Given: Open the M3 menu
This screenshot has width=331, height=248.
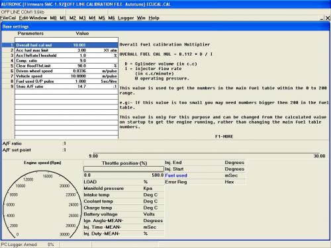Looking at the screenshot, I should coord(82,18).
